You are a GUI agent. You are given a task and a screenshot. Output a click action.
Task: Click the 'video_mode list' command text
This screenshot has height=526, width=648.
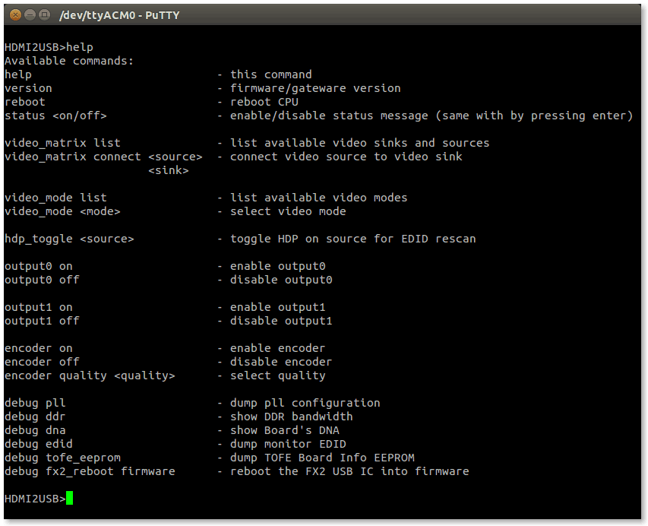tap(55, 198)
